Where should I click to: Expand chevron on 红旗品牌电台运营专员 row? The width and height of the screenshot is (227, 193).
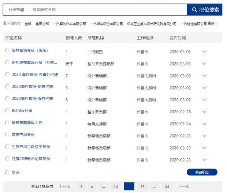204,160
